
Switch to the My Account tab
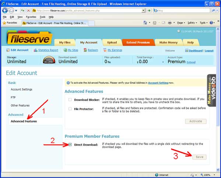[x=89, y=42]
